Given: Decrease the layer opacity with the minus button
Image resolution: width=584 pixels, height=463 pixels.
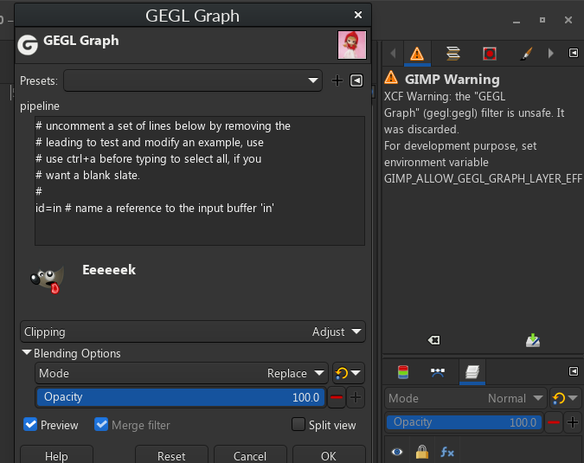Looking at the screenshot, I should pos(554,422).
